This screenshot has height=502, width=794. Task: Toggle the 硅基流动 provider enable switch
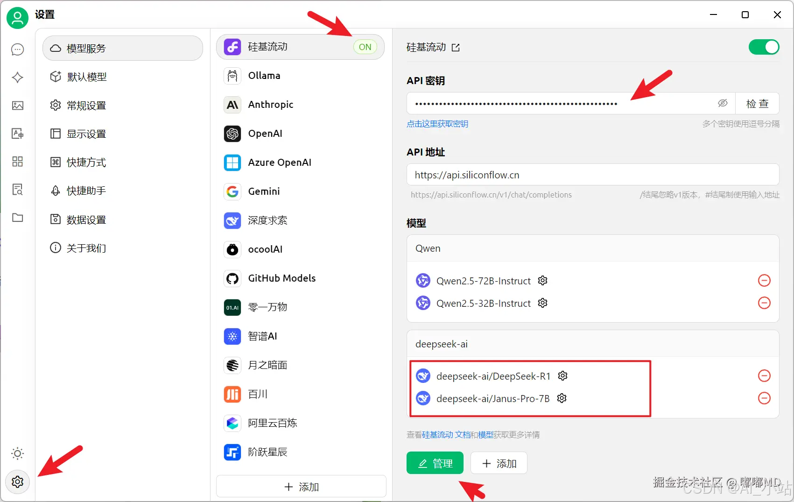click(x=764, y=47)
